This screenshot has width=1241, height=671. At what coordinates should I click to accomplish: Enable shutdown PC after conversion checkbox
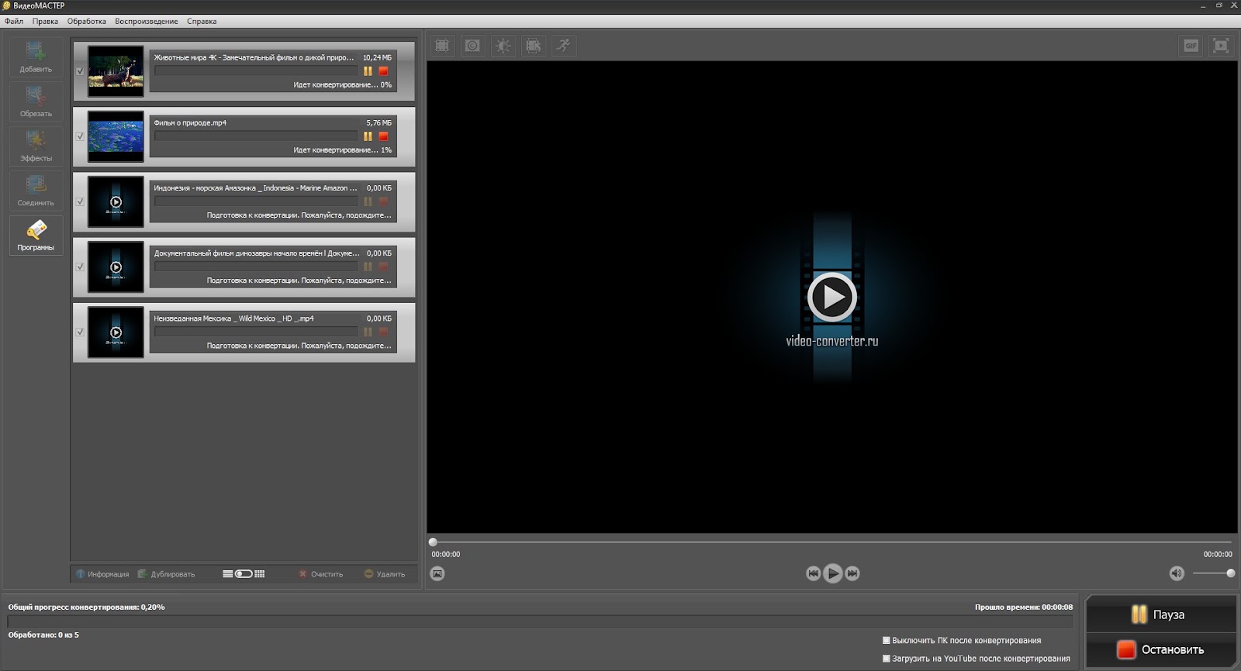887,641
